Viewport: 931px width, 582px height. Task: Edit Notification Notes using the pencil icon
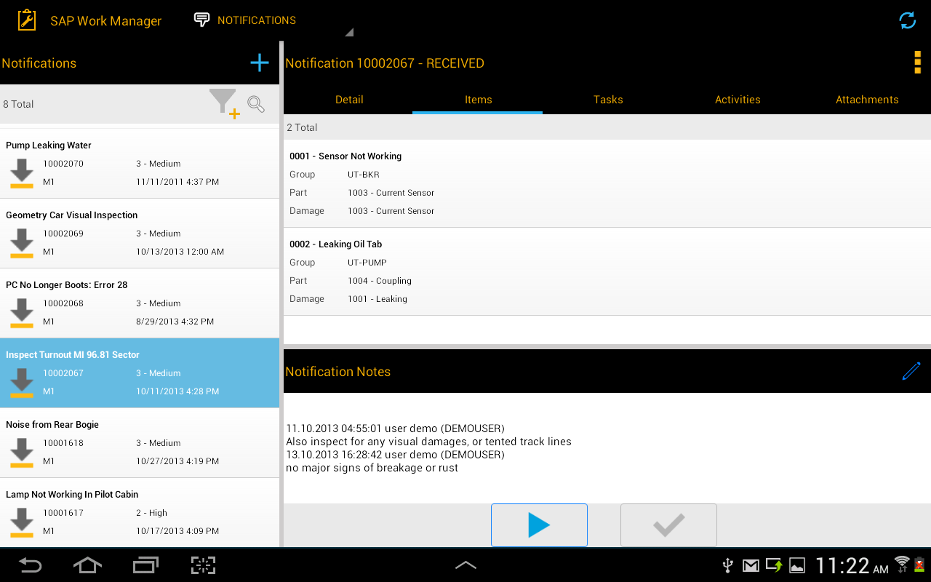click(911, 371)
